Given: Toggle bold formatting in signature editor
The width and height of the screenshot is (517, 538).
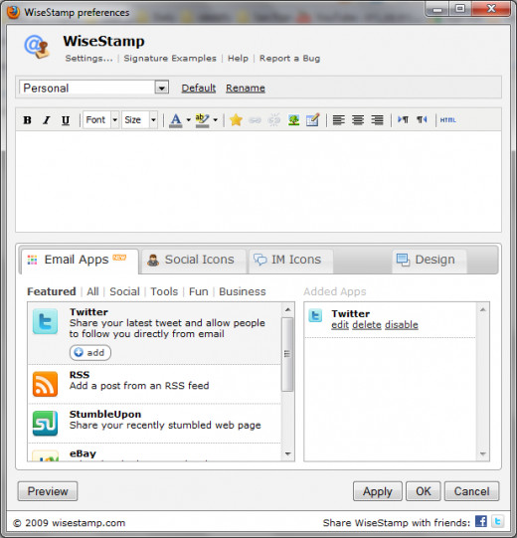Looking at the screenshot, I should tap(27, 120).
